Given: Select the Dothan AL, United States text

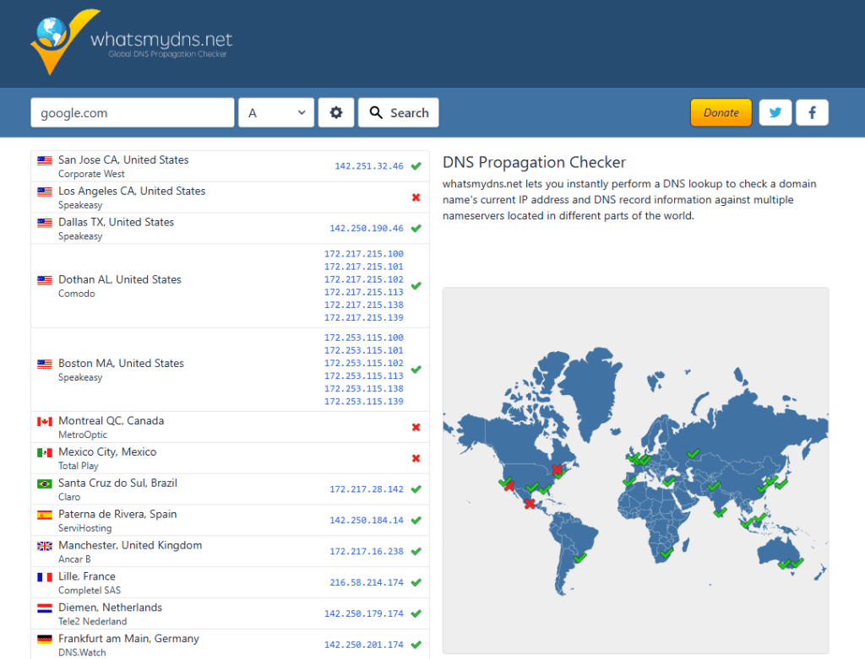Looking at the screenshot, I should [120, 279].
